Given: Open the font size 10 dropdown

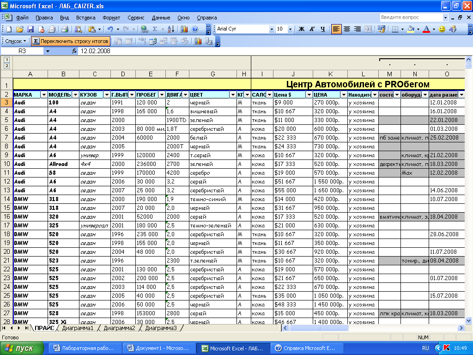Looking at the screenshot, I should (290, 29).
